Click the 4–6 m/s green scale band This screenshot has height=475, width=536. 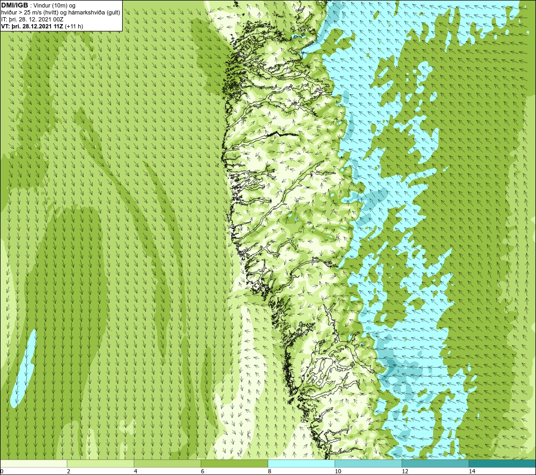167,463
